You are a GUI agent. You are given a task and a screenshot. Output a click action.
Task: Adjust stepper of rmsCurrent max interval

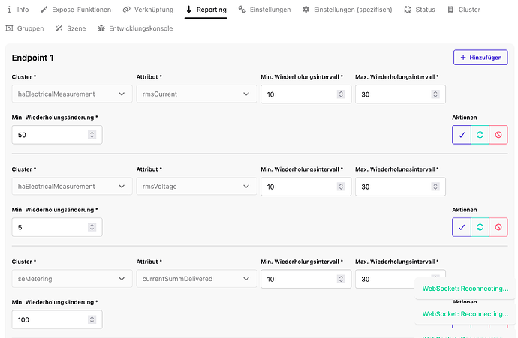(x=435, y=94)
